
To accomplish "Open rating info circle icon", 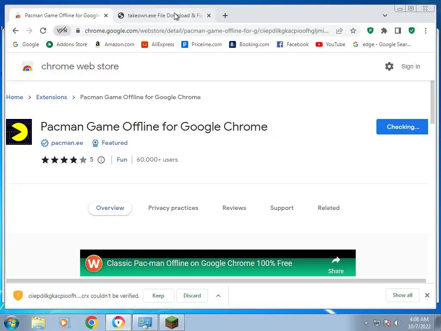I will (101, 160).
